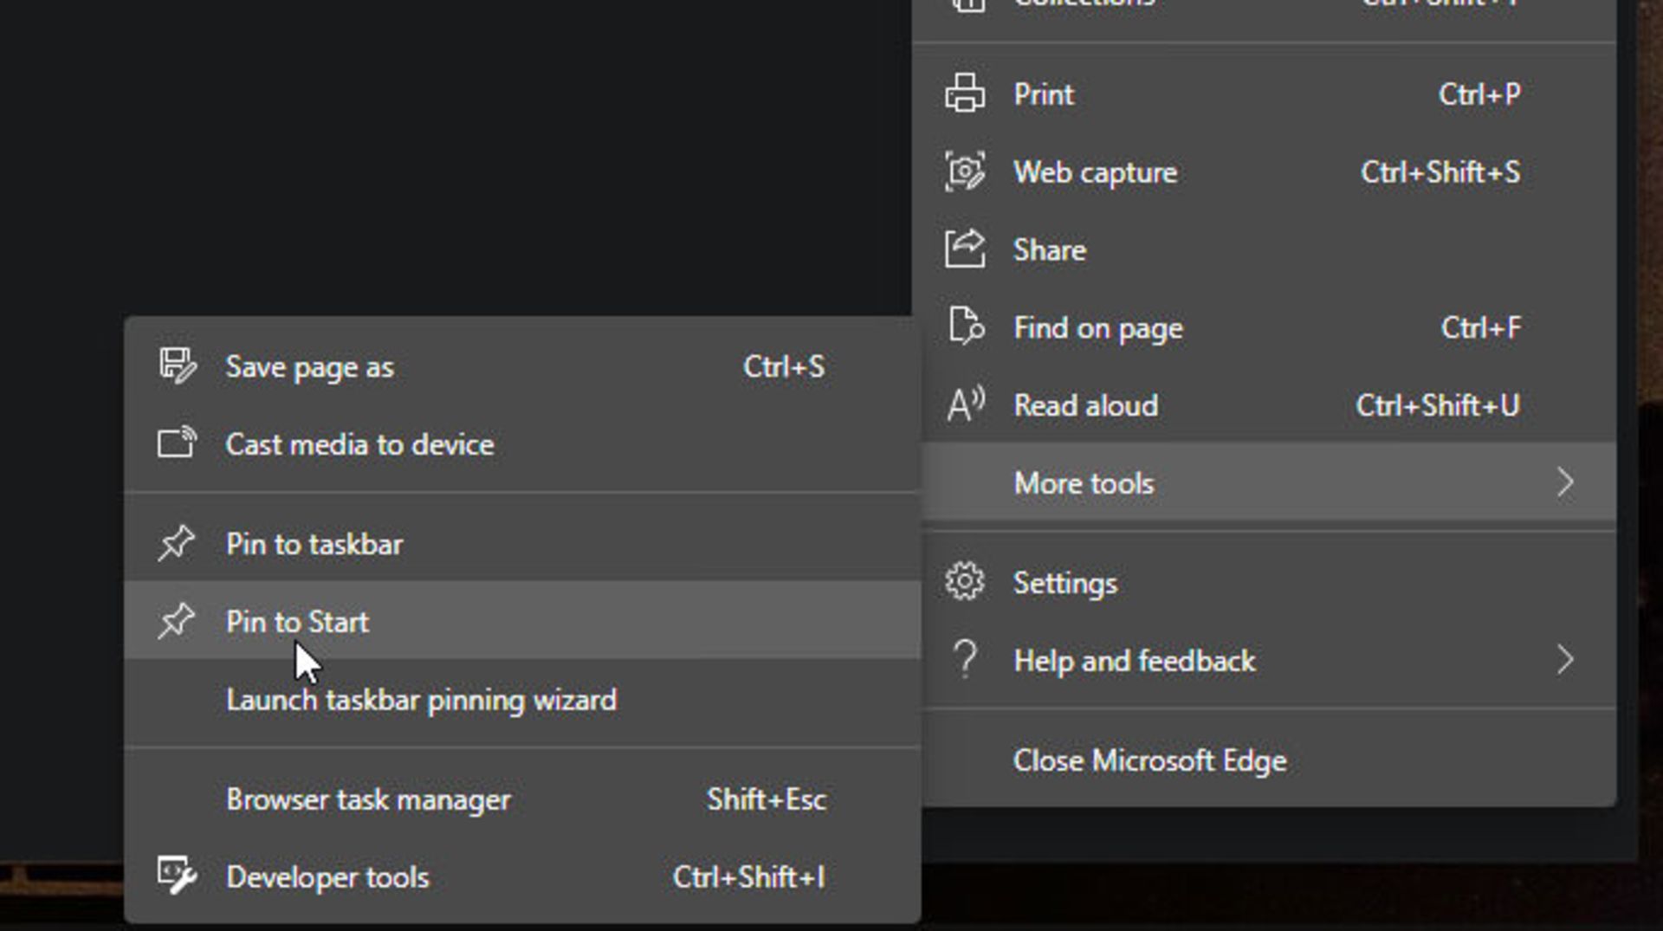Click the Developer tools wrench icon

[177, 876]
